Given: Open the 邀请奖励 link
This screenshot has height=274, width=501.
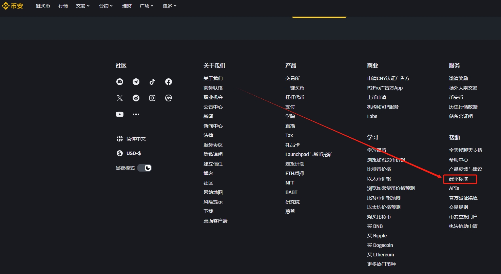Looking at the screenshot, I should pos(459,78).
